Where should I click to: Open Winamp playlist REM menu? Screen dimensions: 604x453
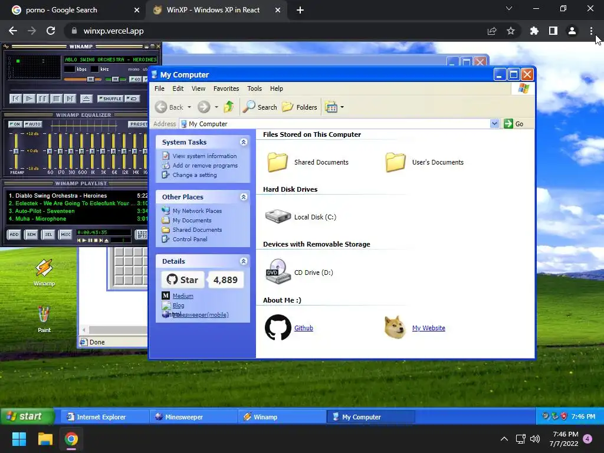[x=31, y=234]
